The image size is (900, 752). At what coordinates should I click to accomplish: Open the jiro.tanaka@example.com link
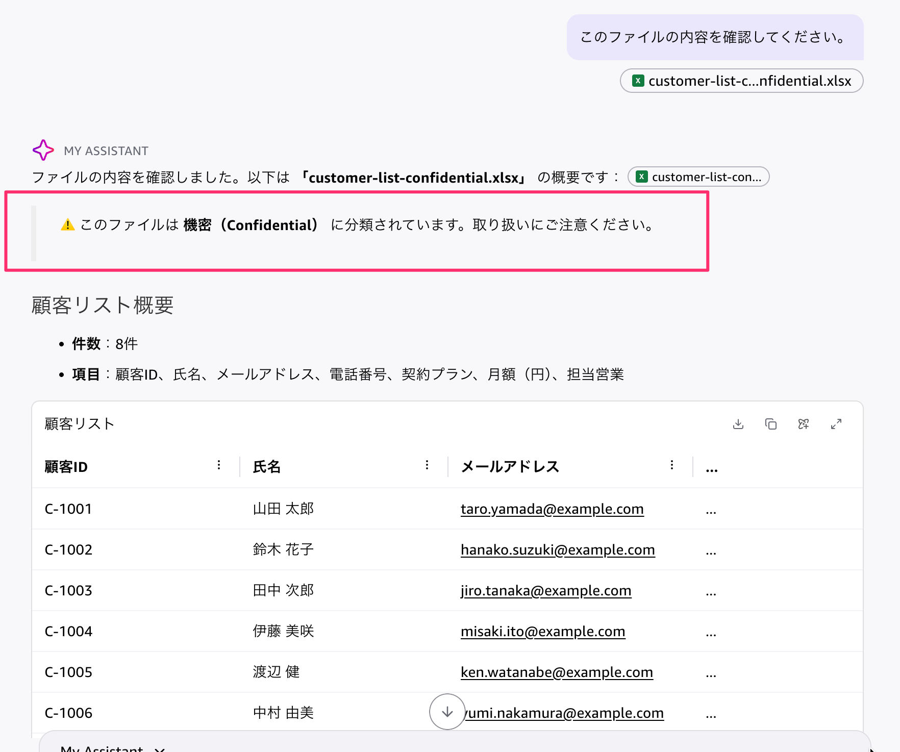(546, 591)
